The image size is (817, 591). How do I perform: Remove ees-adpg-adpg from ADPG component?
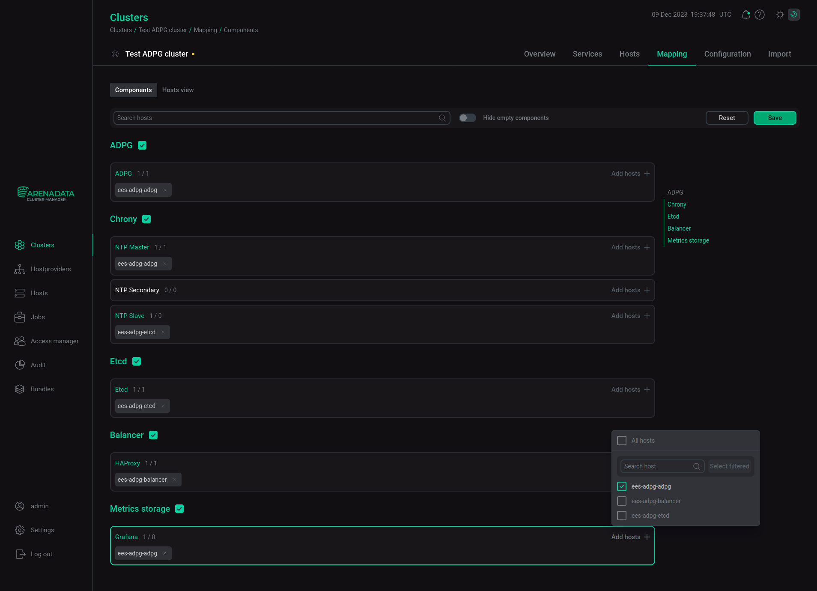click(165, 190)
